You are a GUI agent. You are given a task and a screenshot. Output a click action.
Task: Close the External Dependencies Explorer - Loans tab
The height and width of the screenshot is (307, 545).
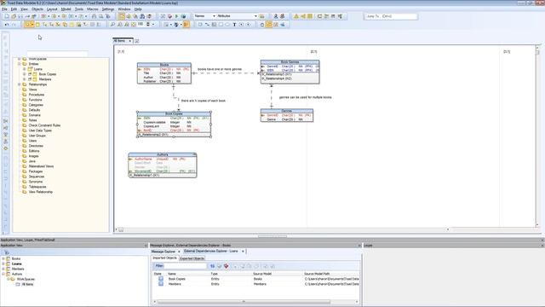pyautogui.click(x=243, y=252)
